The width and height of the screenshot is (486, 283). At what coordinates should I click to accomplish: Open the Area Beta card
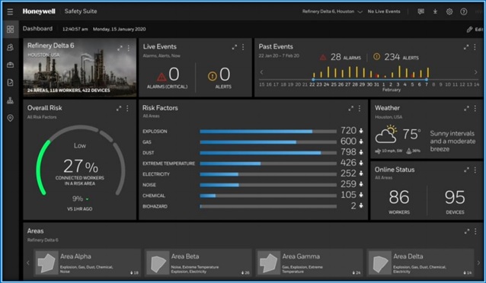pyautogui.click(x=198, y=262)
